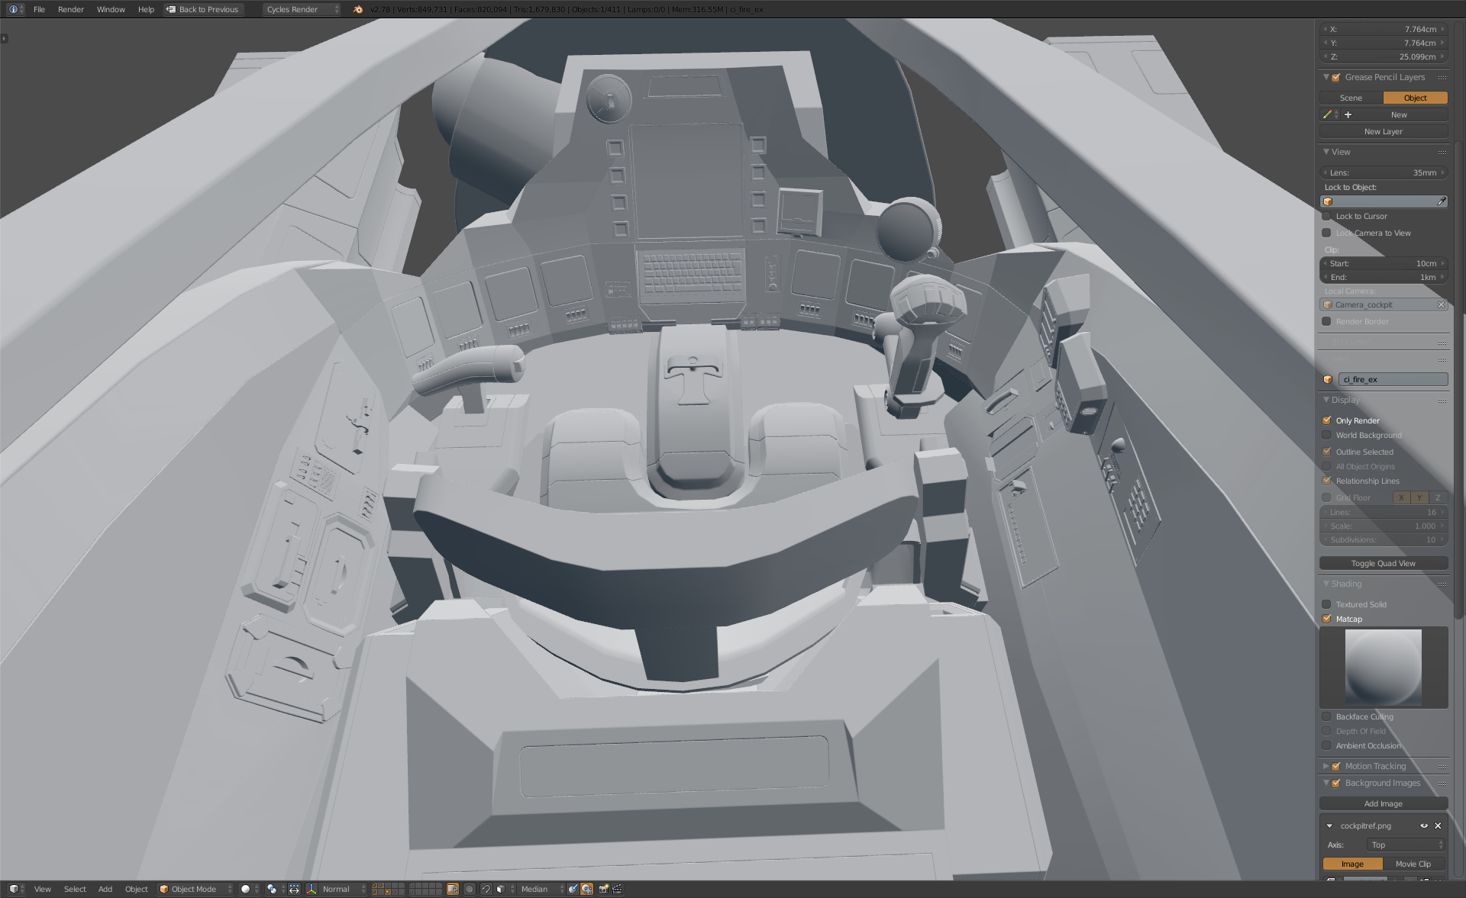1466x898 pixels.
Task: Open the Render menu
Action: [70, 9]
